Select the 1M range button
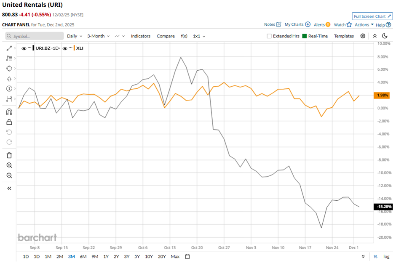This screenshot has height=263, width=396. pyautogui.click(x=48, y=256)
